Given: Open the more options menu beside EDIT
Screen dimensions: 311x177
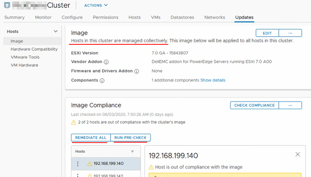Looking at the screenshot, I should [x=290, y=33].
